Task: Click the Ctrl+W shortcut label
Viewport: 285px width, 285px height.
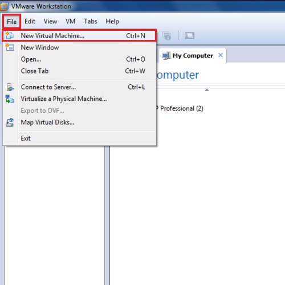Action: coord(135,71)
